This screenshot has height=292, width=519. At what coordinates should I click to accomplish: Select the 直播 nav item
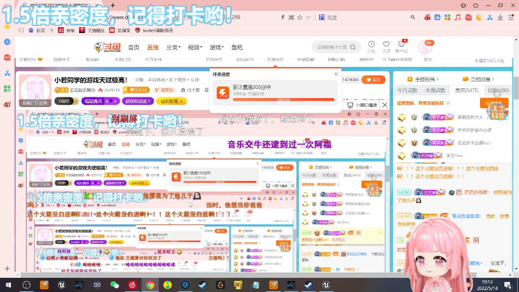(152, 47)
